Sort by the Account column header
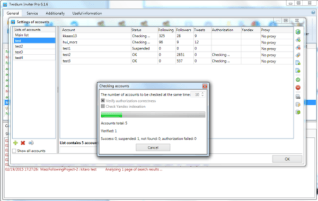Screen dimensions: 318x201 [96, 30]
